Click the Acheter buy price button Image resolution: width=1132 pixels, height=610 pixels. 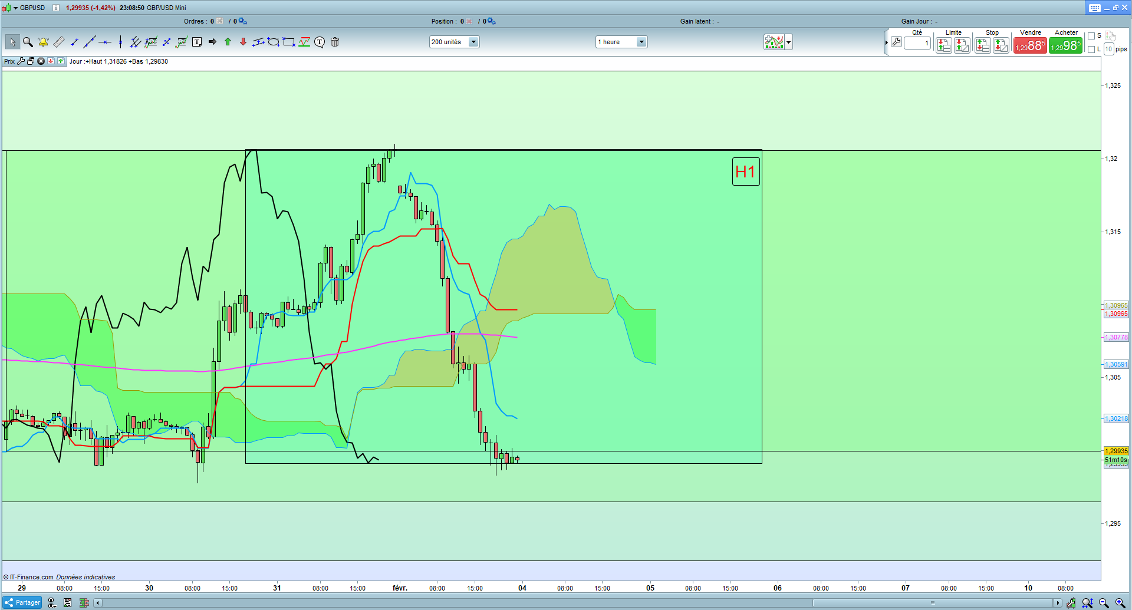[x=1065, y=45]
